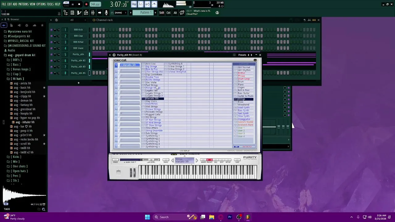395x222 pixels.
Task: Open File Explorer from taskbar
Action: click(212, 217)
